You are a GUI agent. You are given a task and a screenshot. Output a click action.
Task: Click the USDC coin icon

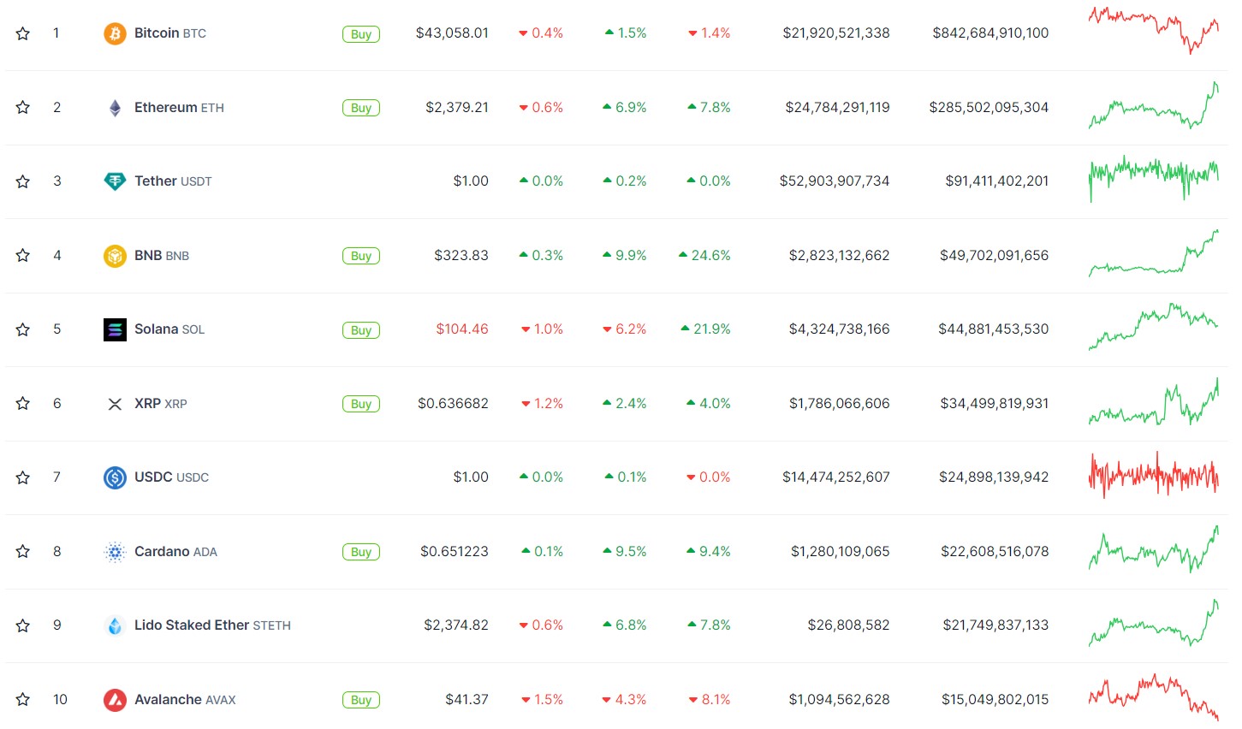click(x=116, y=477)
